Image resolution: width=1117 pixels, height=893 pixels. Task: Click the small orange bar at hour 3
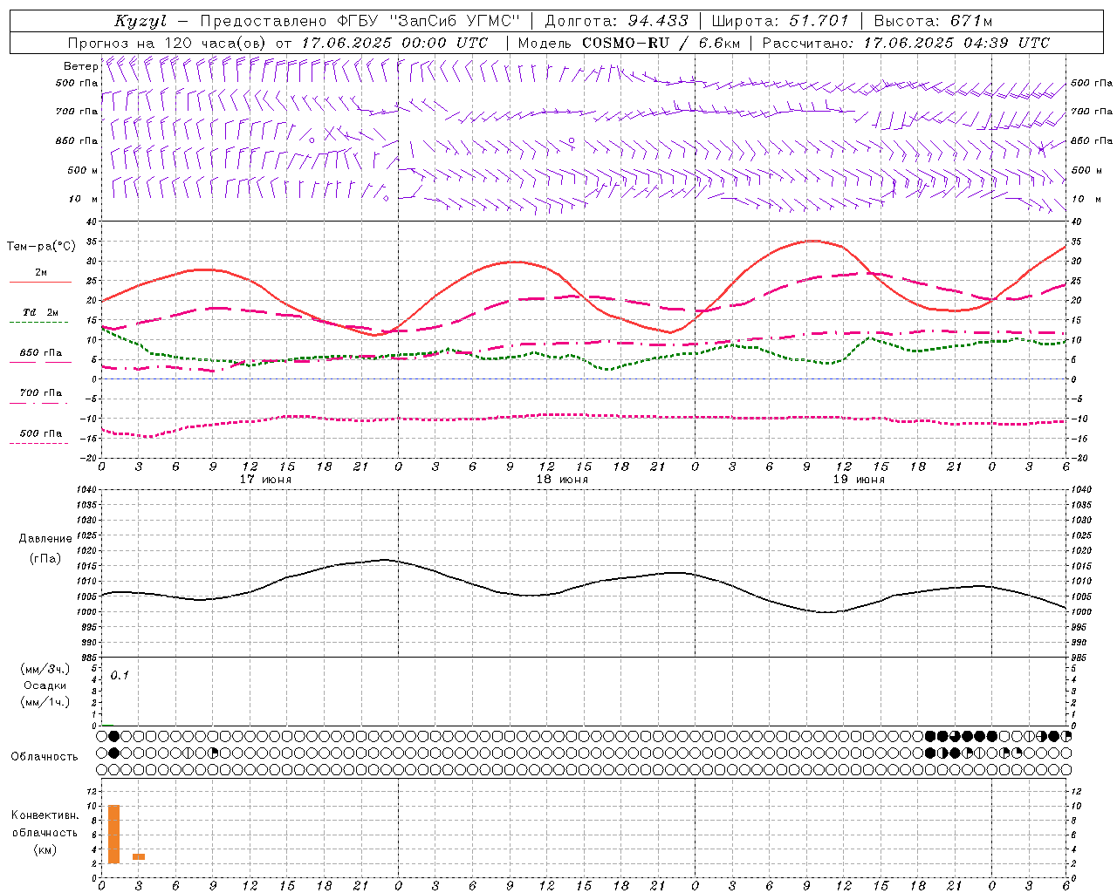click(139, 856)
